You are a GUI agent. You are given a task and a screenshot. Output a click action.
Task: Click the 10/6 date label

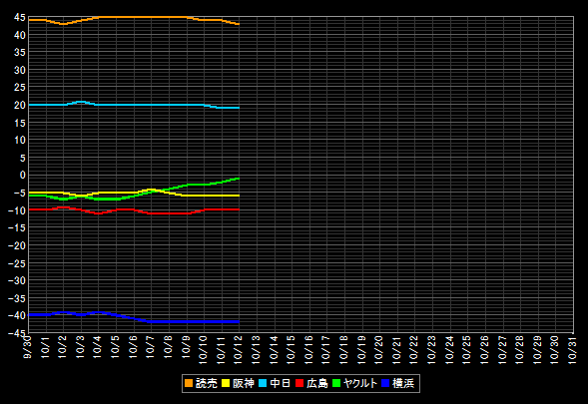(x=133, y=347)
